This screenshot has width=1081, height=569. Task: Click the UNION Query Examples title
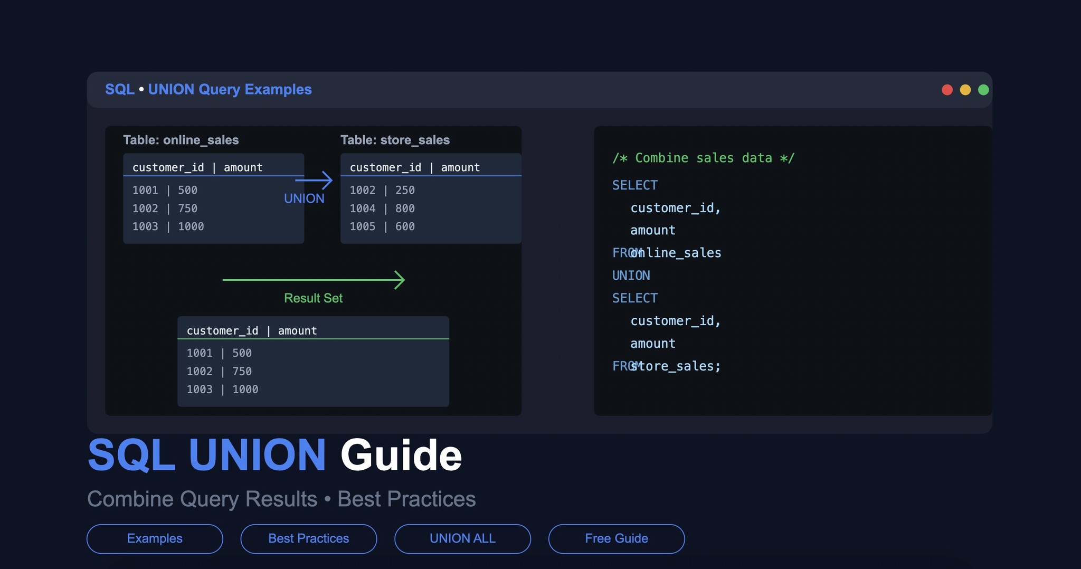[x=231, y=90]
